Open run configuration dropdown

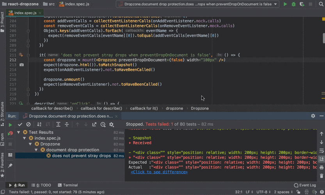(x=197, y=4)
